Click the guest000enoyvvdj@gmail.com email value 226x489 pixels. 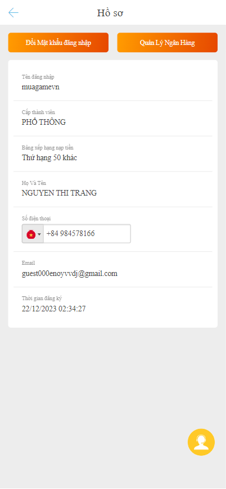[70, 274]
